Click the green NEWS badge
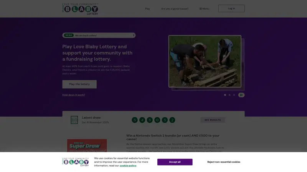This screenshot has height=172, width=307. (x=69, y=35)
